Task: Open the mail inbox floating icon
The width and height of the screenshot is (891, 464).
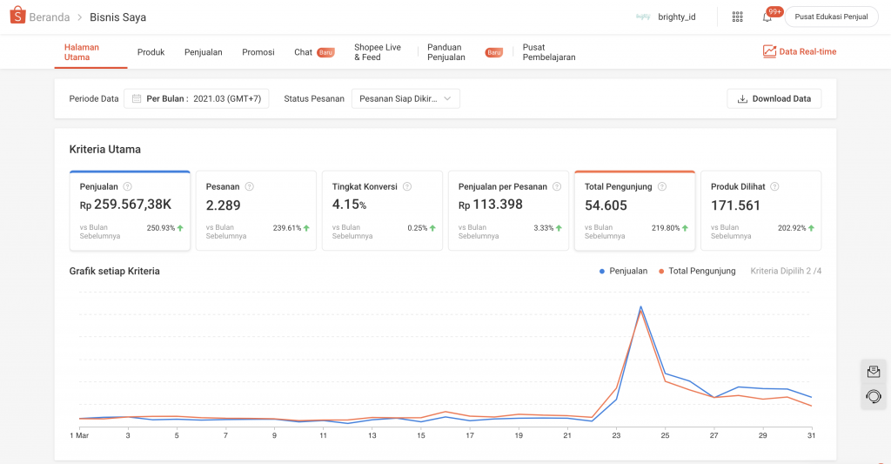Action: 874,372
